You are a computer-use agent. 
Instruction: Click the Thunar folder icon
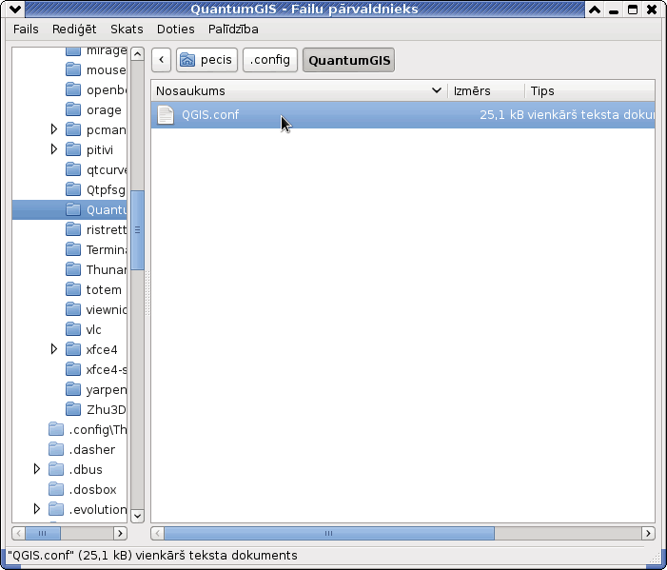(73, 269)
